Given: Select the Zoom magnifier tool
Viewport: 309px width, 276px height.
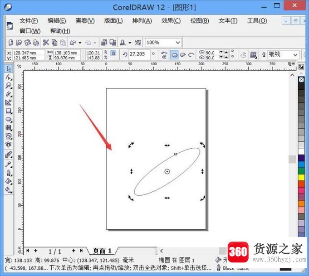Looking at the screenshot, I should (9, 86).
